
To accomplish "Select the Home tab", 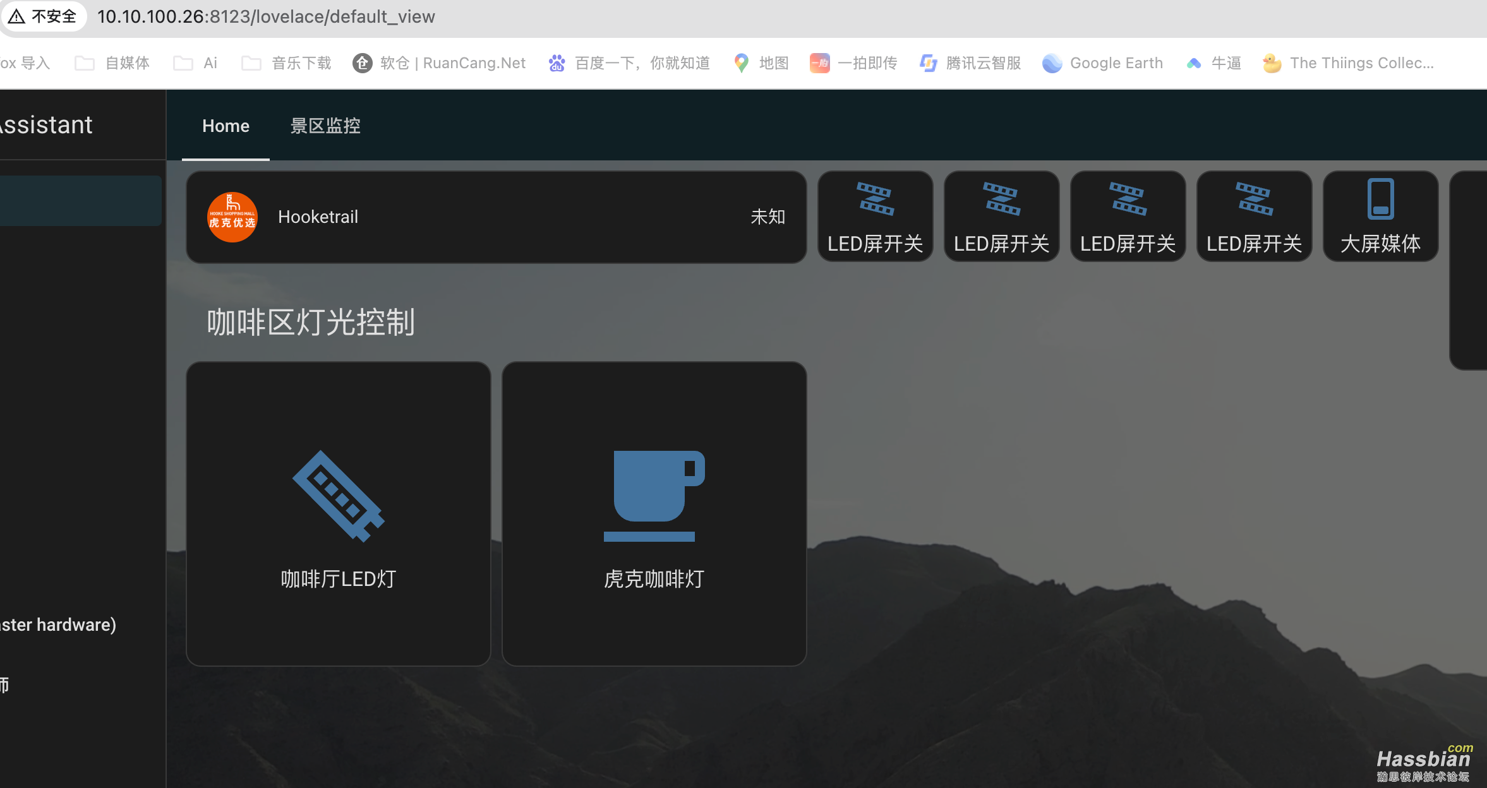I will (225, 126).
